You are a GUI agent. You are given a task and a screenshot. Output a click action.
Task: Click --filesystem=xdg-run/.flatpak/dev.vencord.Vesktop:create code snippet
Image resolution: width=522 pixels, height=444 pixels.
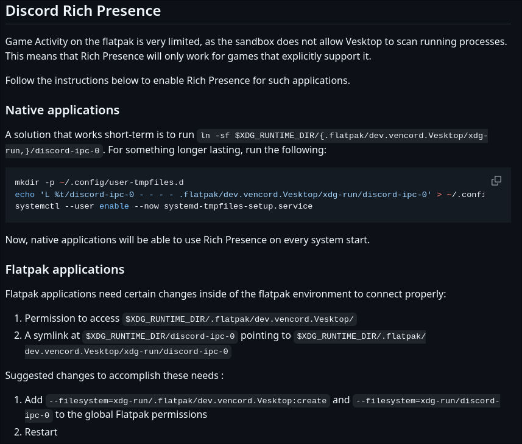tap(188, 401)
